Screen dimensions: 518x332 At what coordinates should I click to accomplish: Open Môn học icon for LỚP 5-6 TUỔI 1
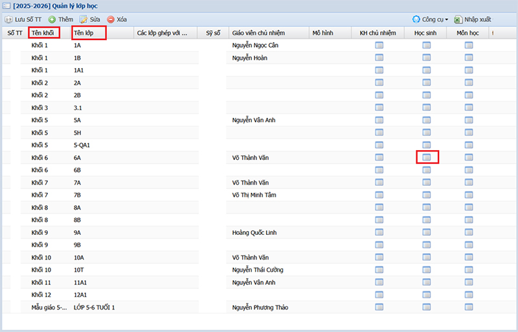pos(469,307)
